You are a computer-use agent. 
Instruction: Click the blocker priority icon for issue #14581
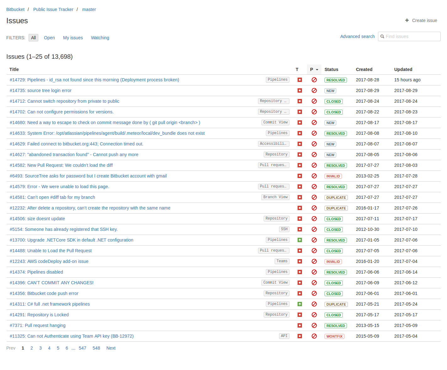[314, 197]
